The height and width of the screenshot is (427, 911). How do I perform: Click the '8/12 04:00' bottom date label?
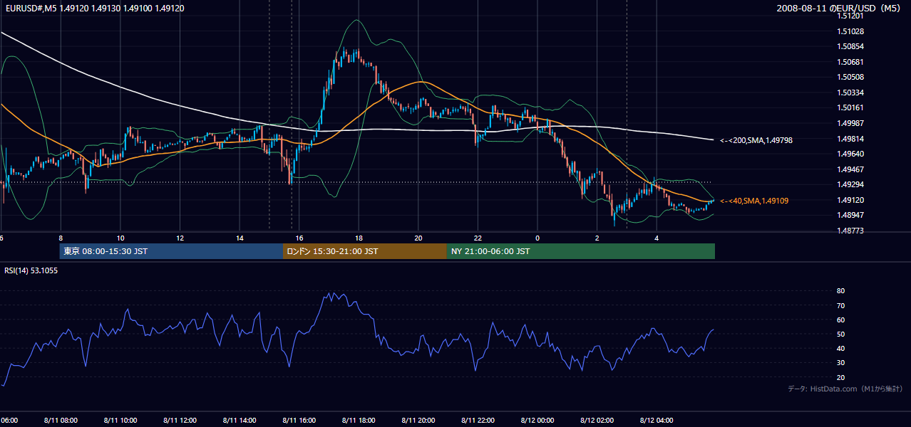pos(657,421)
